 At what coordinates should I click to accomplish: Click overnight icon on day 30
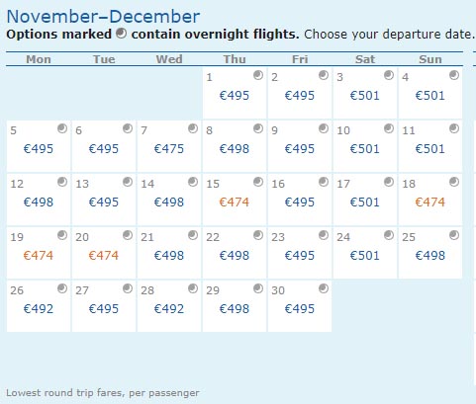(324, 288)
